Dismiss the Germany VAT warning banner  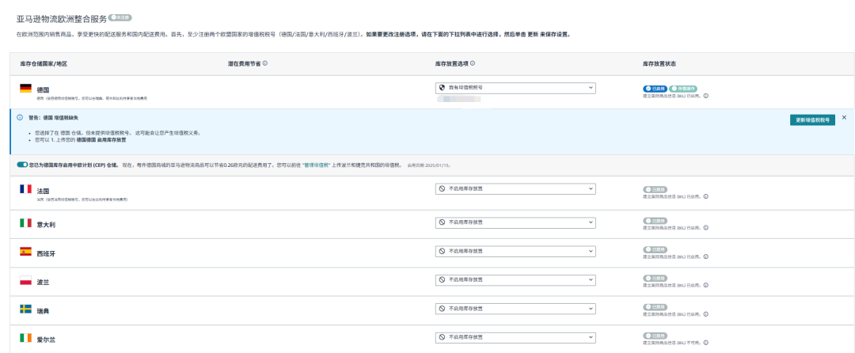844,117
